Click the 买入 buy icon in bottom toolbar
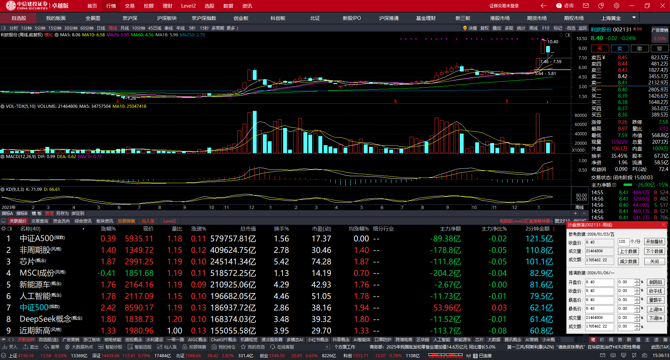Screen dimensions: 670x360 point(5,347)
